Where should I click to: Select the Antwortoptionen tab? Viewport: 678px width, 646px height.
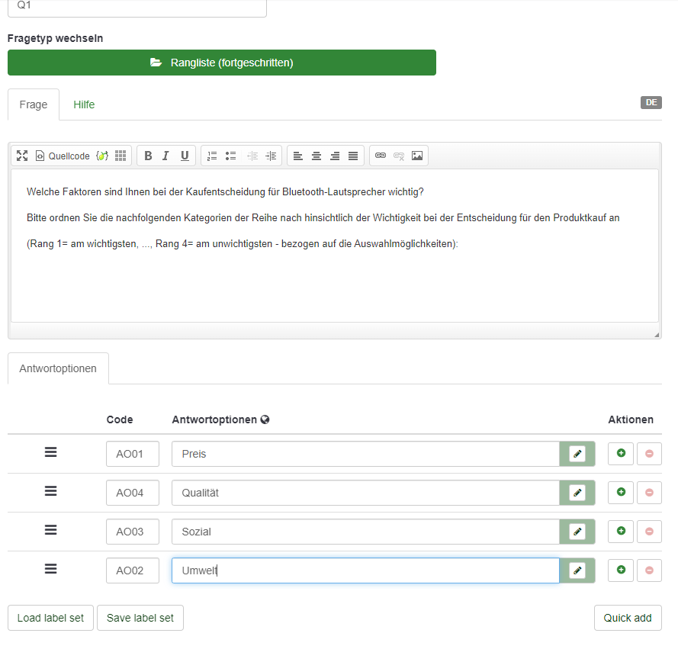(x=58, y=368)
